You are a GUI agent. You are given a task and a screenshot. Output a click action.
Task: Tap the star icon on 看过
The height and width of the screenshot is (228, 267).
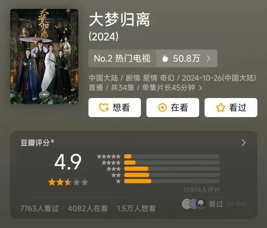(x=221, y=108)
